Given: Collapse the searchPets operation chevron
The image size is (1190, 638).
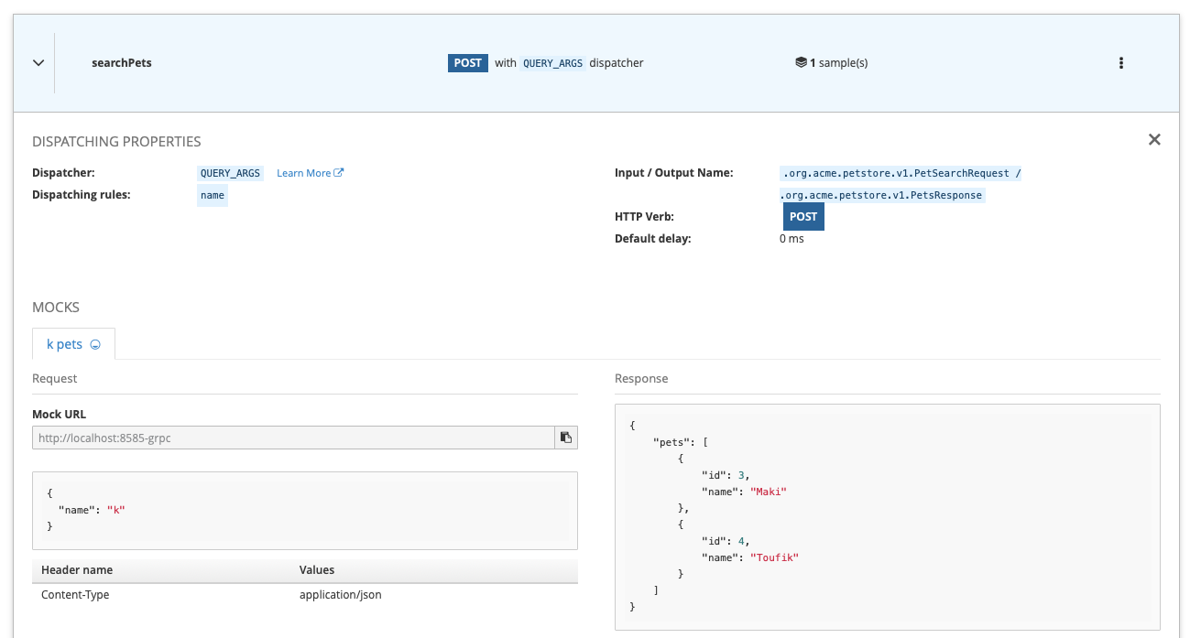Looking at the screenshot, I should [x=38, y=63].
